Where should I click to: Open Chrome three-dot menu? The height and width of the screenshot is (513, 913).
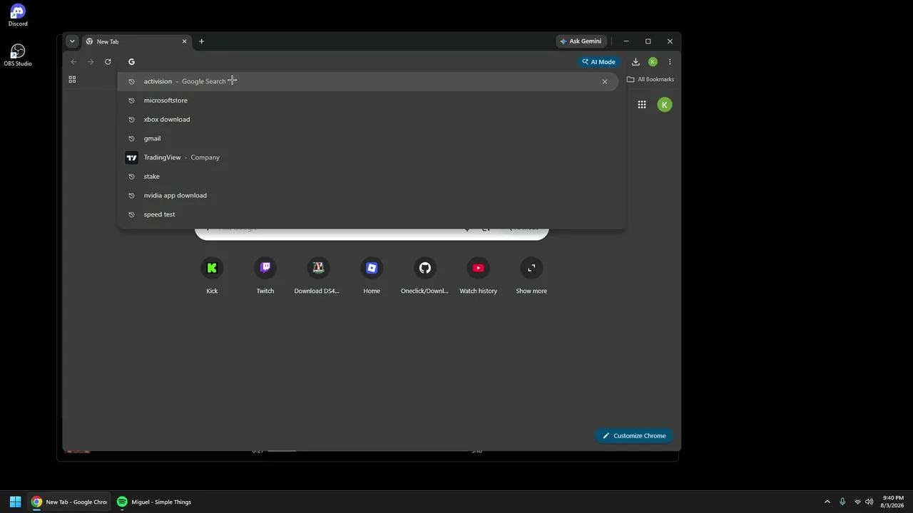(x=670, y=62)
